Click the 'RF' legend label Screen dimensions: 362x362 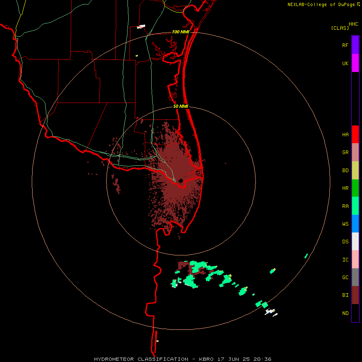click(345, 45)
